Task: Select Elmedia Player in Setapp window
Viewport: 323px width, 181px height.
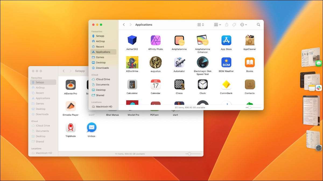Action: pos(71,106)
